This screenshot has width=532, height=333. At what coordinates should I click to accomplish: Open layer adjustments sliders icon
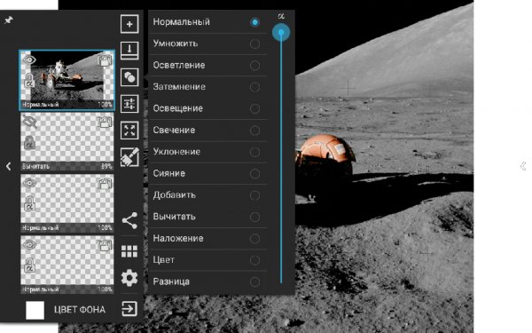[x=129, y=104]
